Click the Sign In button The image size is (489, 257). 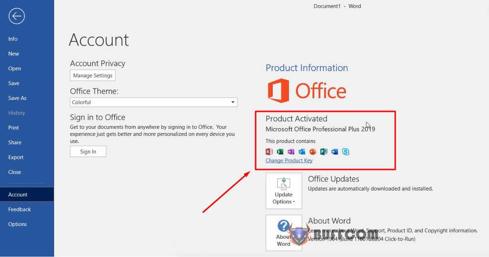88,152
